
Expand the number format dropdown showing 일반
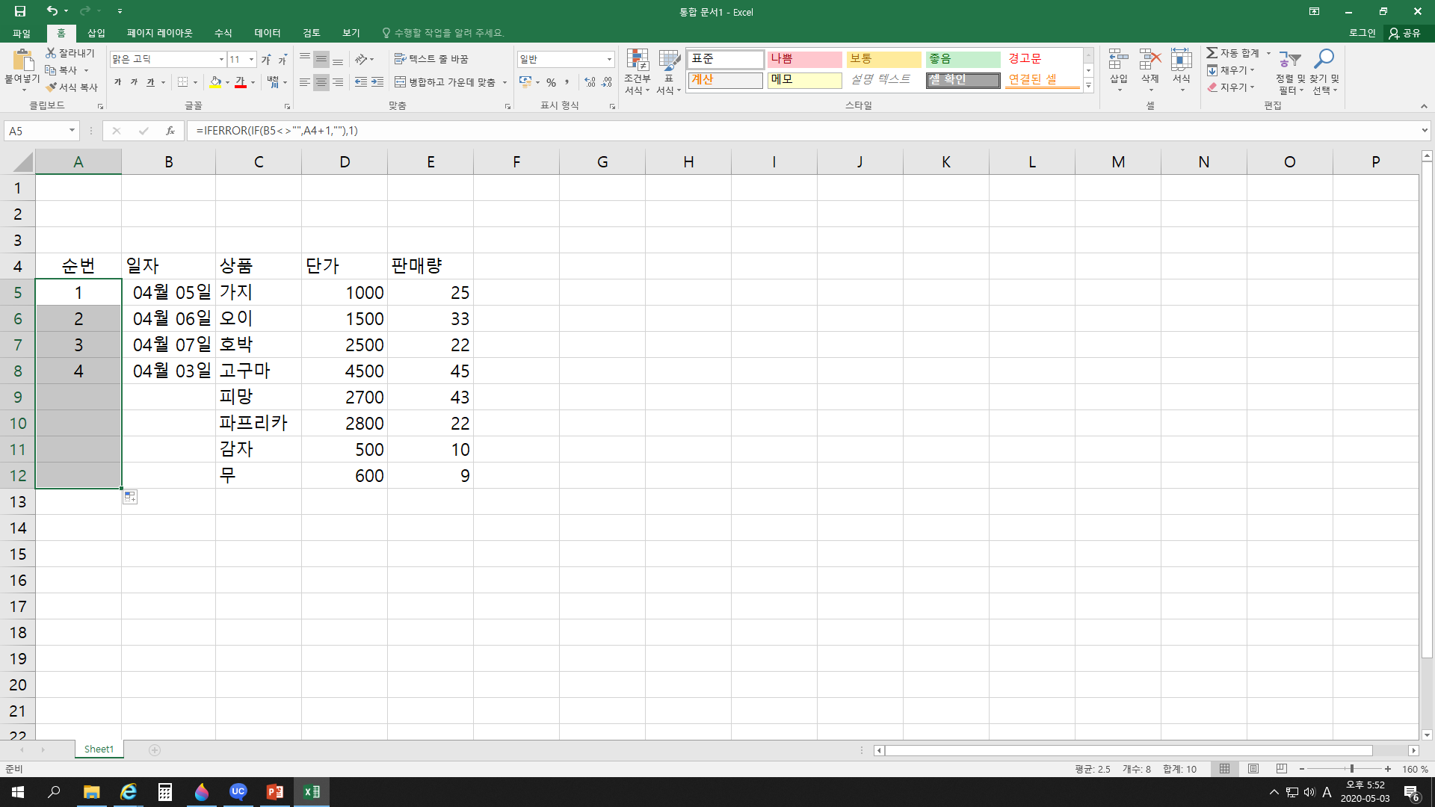(x=609, y=59)
